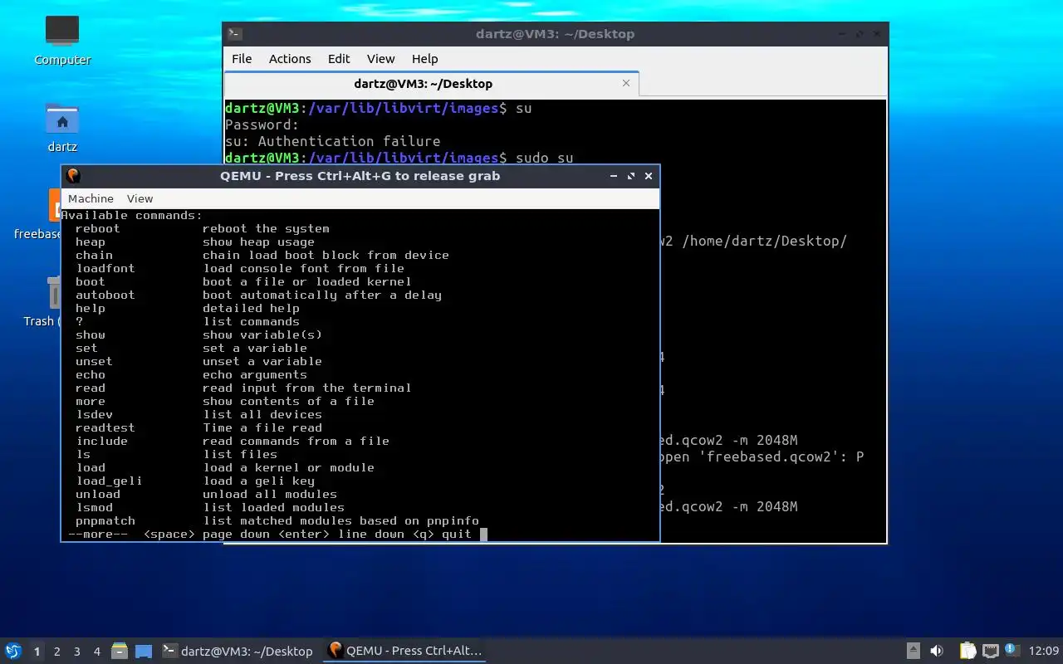
Task: Activate the dartz@VM3 terminal taskbar entry
Action: (x=238, y=652)
